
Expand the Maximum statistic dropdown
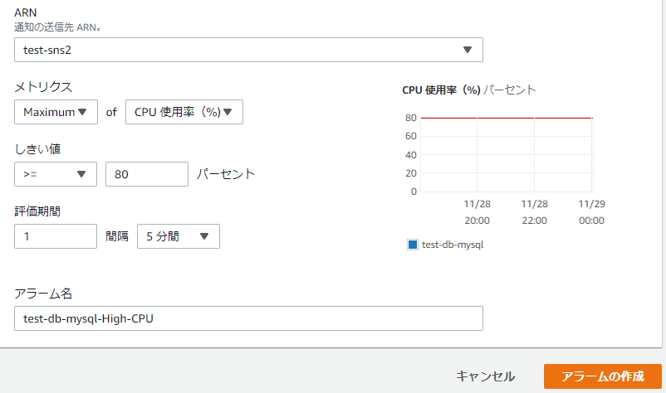(56, 113)
